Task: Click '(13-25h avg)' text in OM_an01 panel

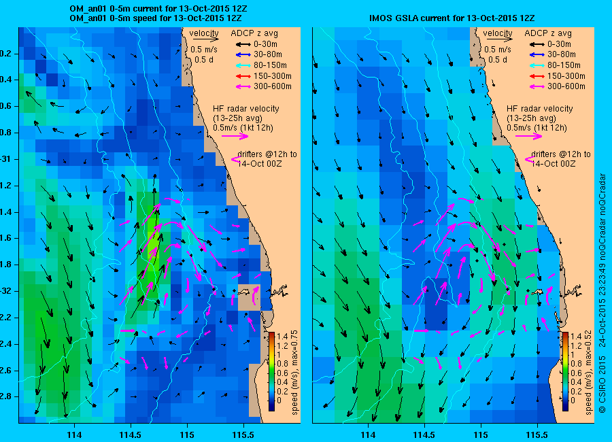Action: tap(237, 118)
